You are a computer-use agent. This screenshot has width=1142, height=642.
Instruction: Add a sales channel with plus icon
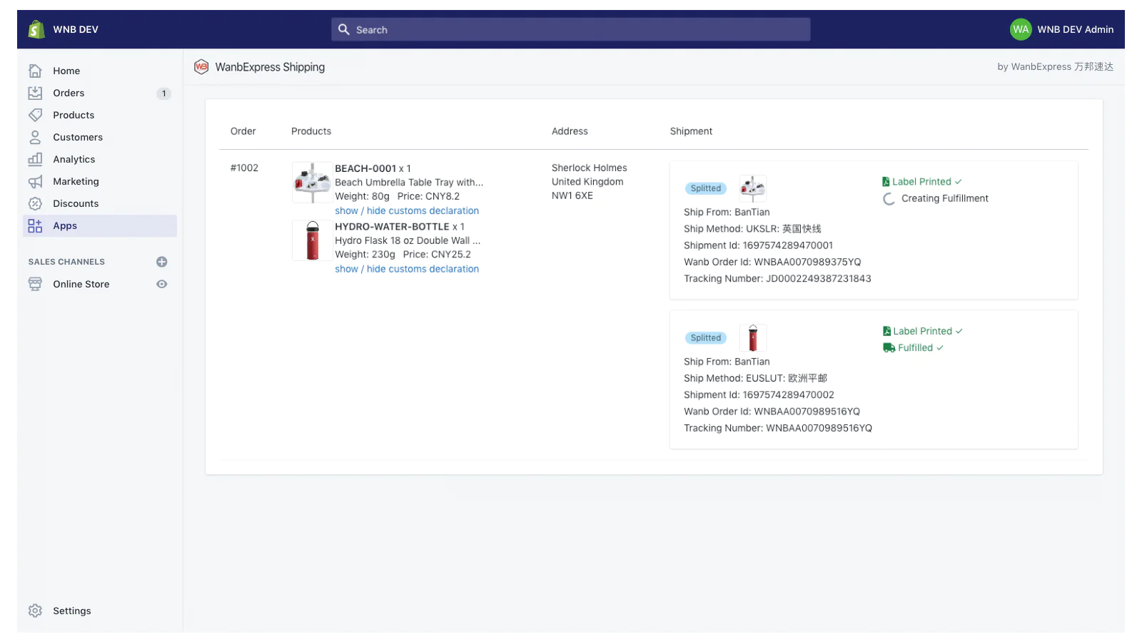162,262
